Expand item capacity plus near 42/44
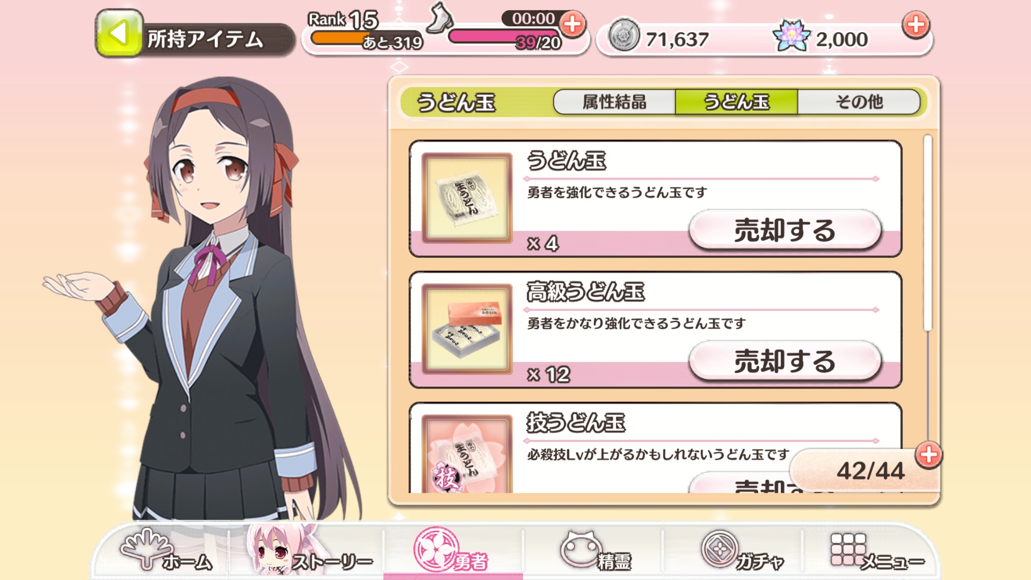Viewport: 1031px width, 580px height. (928, 455)
